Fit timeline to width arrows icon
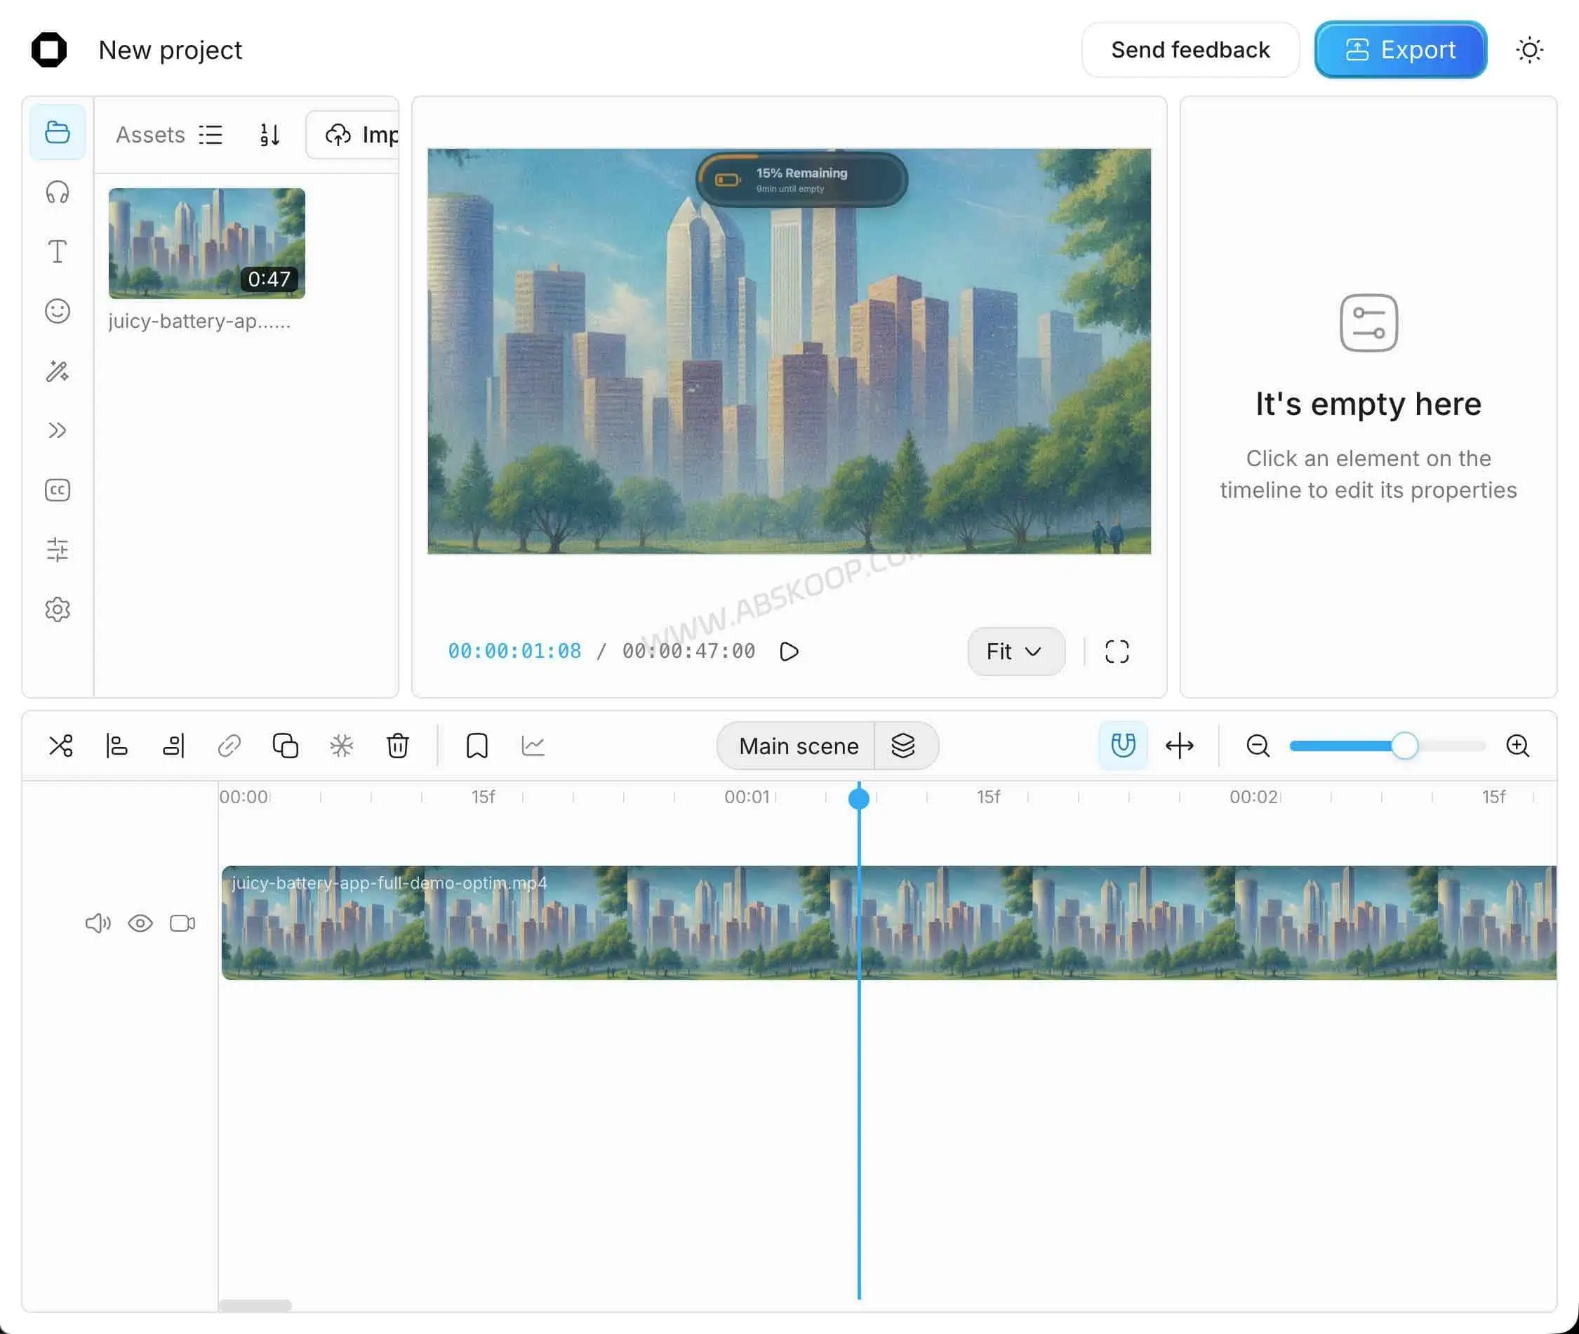This screenshot has height=1334, width=1579. 1180,746
